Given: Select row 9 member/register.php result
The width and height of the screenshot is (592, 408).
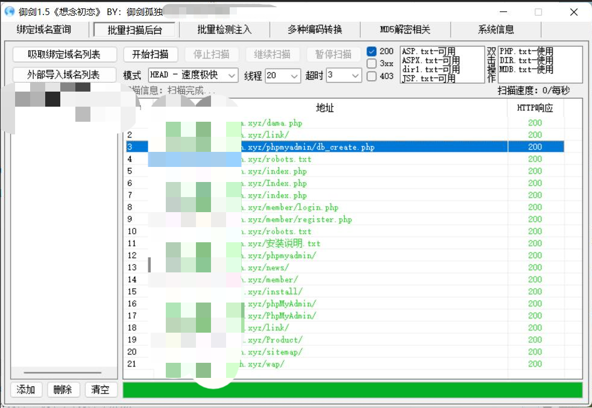Looking at the screenshot, I should coord(345,219).
